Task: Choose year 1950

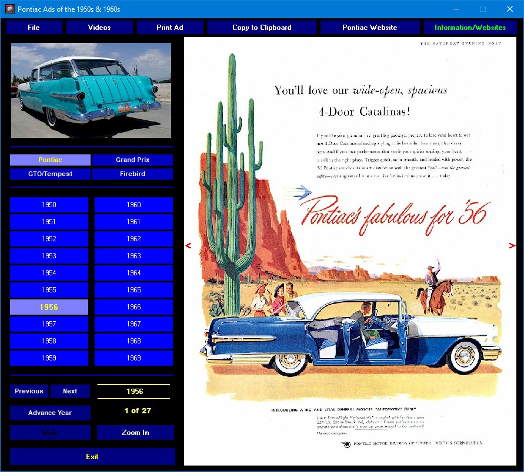Action: tap(49, 205)
